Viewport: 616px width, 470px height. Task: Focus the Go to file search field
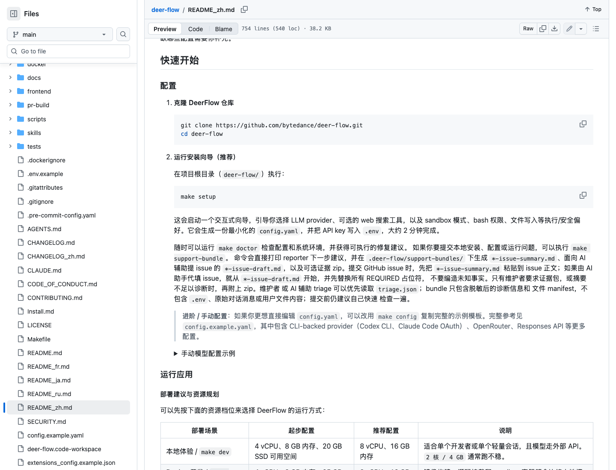(x=68, y=51)
